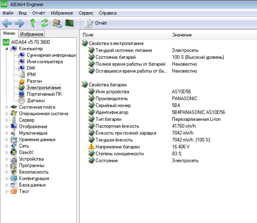Viewport: 257px width, 223px height.
Task: Click the speaker icon beside Мультимедиа
Action: (13, 133)
